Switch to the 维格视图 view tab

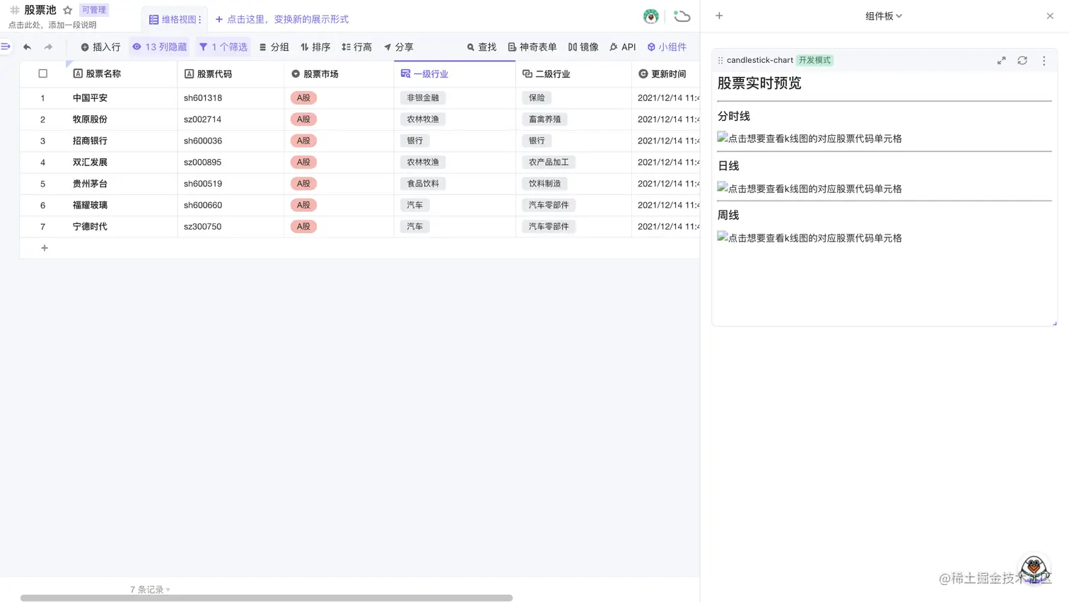pos(173,19)
